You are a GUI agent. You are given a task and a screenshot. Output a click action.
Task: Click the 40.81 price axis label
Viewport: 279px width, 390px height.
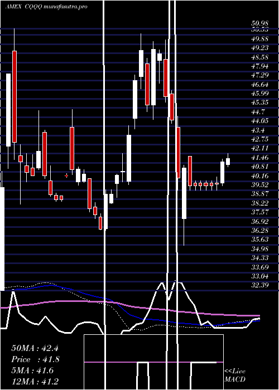click(x=260, y=167)
